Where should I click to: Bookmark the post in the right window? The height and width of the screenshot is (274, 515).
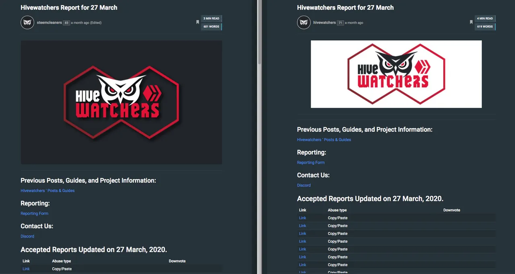471,22
